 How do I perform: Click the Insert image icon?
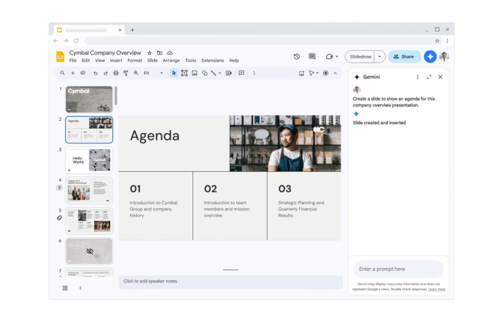point(194,73)
